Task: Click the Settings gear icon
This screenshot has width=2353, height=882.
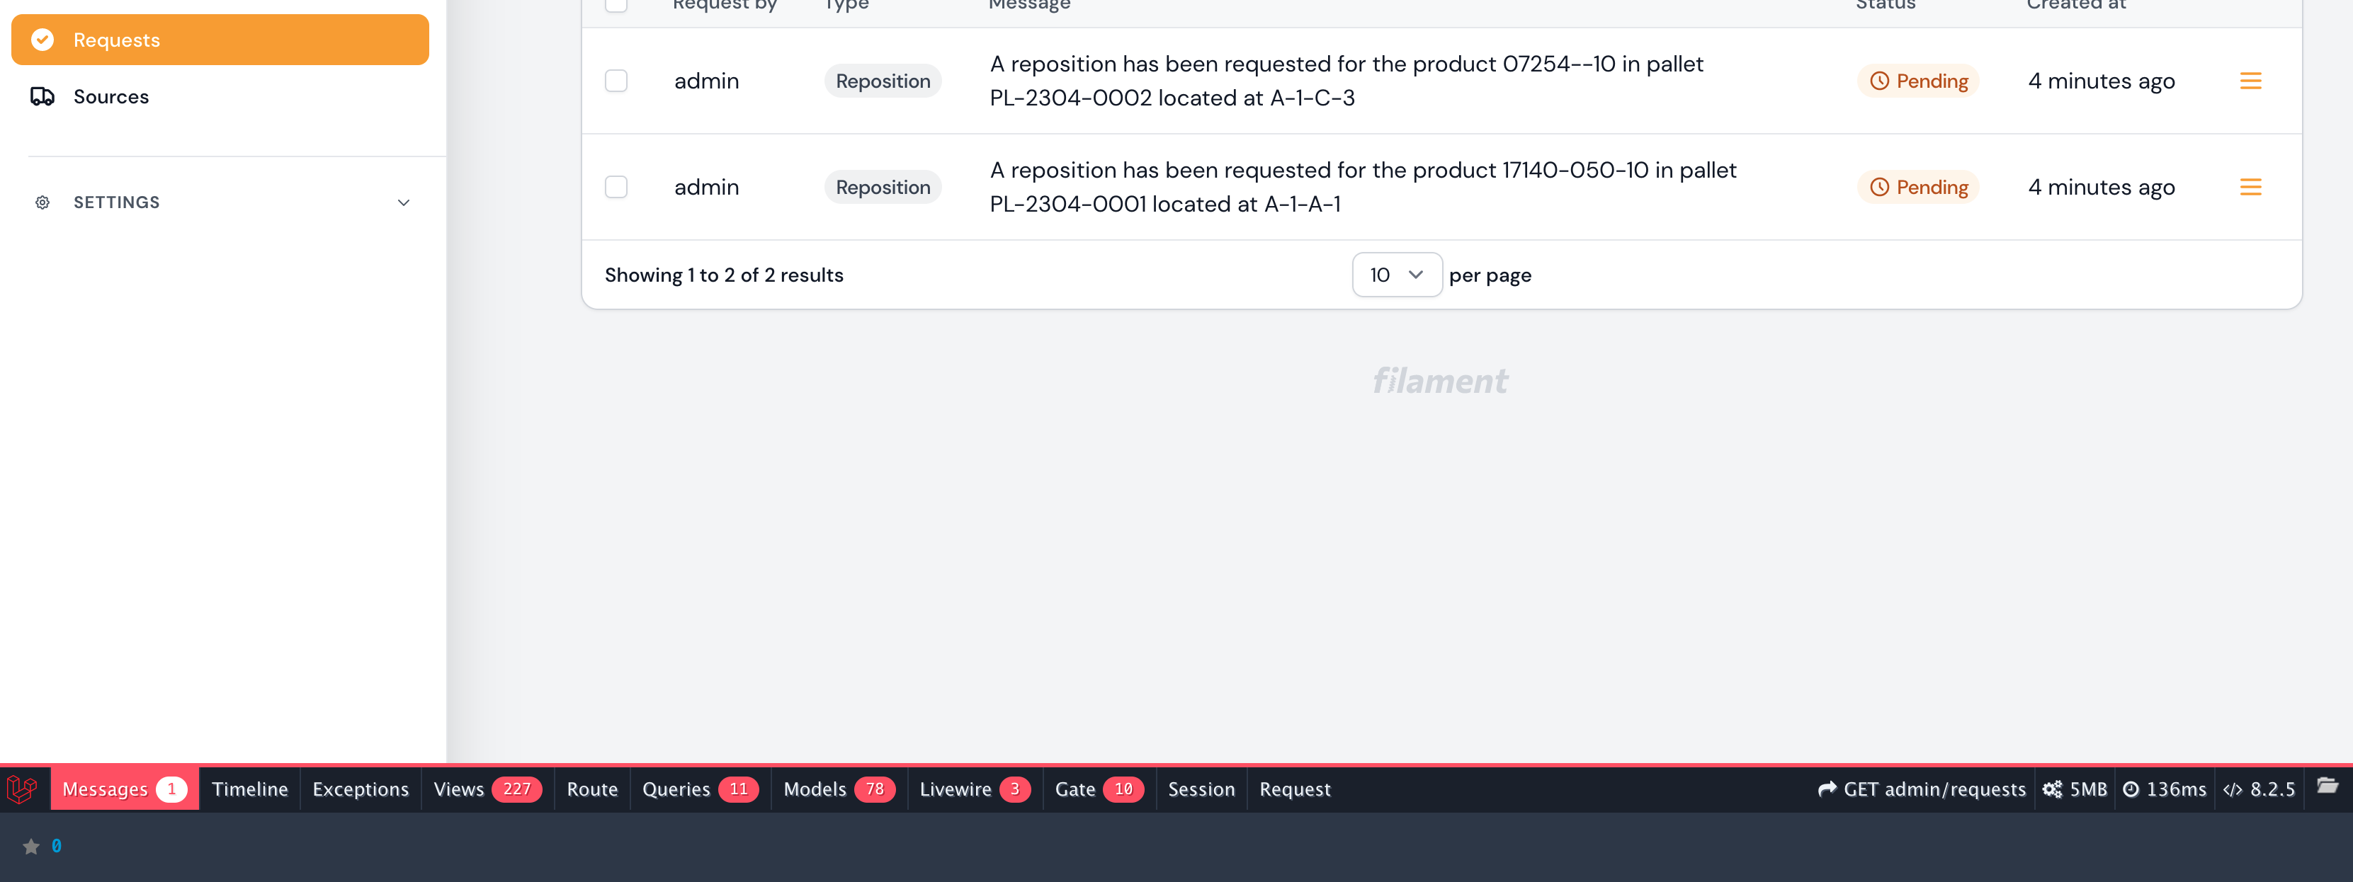Action: 42,202
